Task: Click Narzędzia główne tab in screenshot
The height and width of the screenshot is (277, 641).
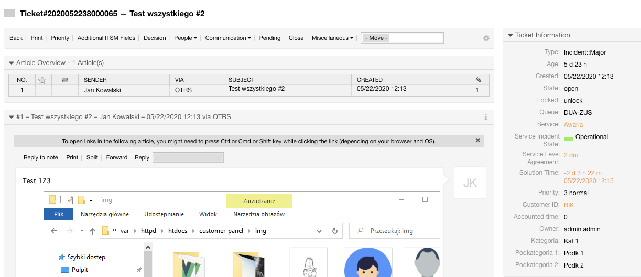Action: [x=105, y=214]
